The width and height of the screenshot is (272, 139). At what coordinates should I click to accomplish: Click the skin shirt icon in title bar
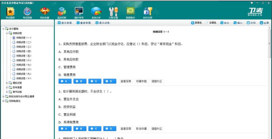pyautogui.click(x=252, y=3)
